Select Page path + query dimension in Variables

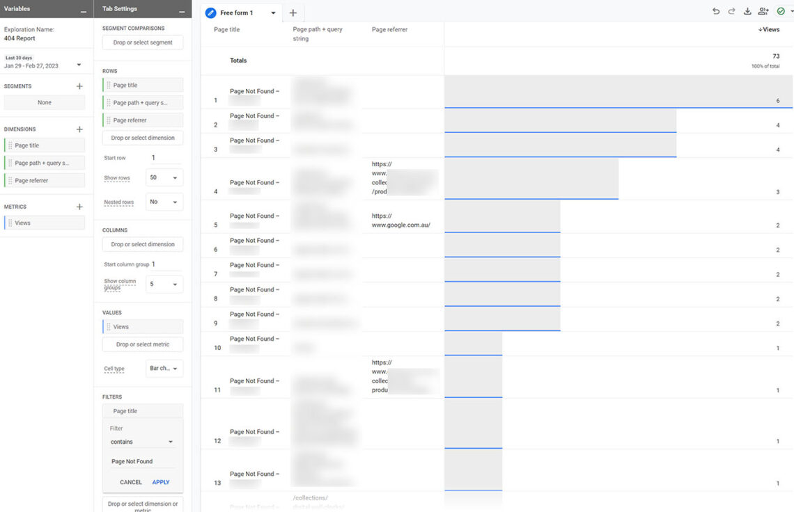pos(45,163)
